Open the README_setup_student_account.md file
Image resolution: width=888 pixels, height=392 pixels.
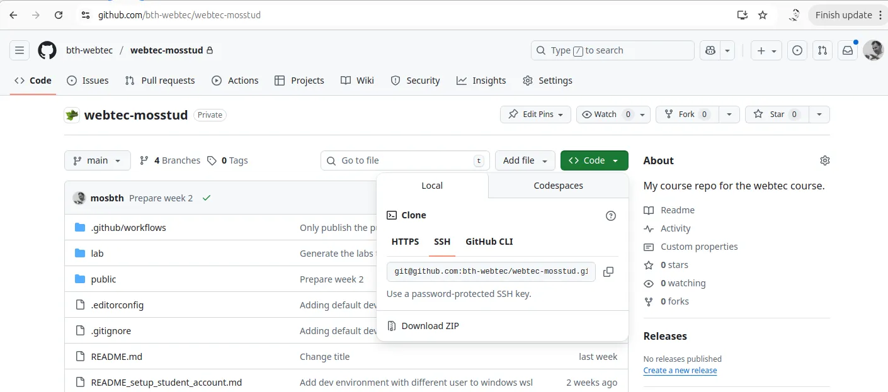[x=166, y=383]
